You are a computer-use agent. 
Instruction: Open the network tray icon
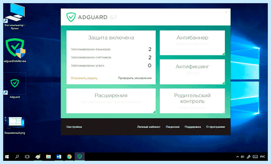click(x=248, y=157)
